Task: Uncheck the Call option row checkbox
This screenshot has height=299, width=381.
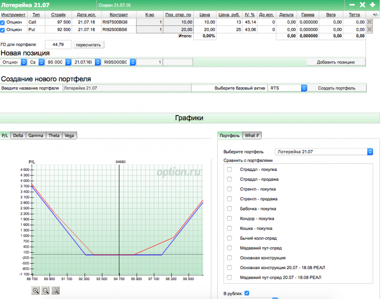Action: [x=3, y=22]
